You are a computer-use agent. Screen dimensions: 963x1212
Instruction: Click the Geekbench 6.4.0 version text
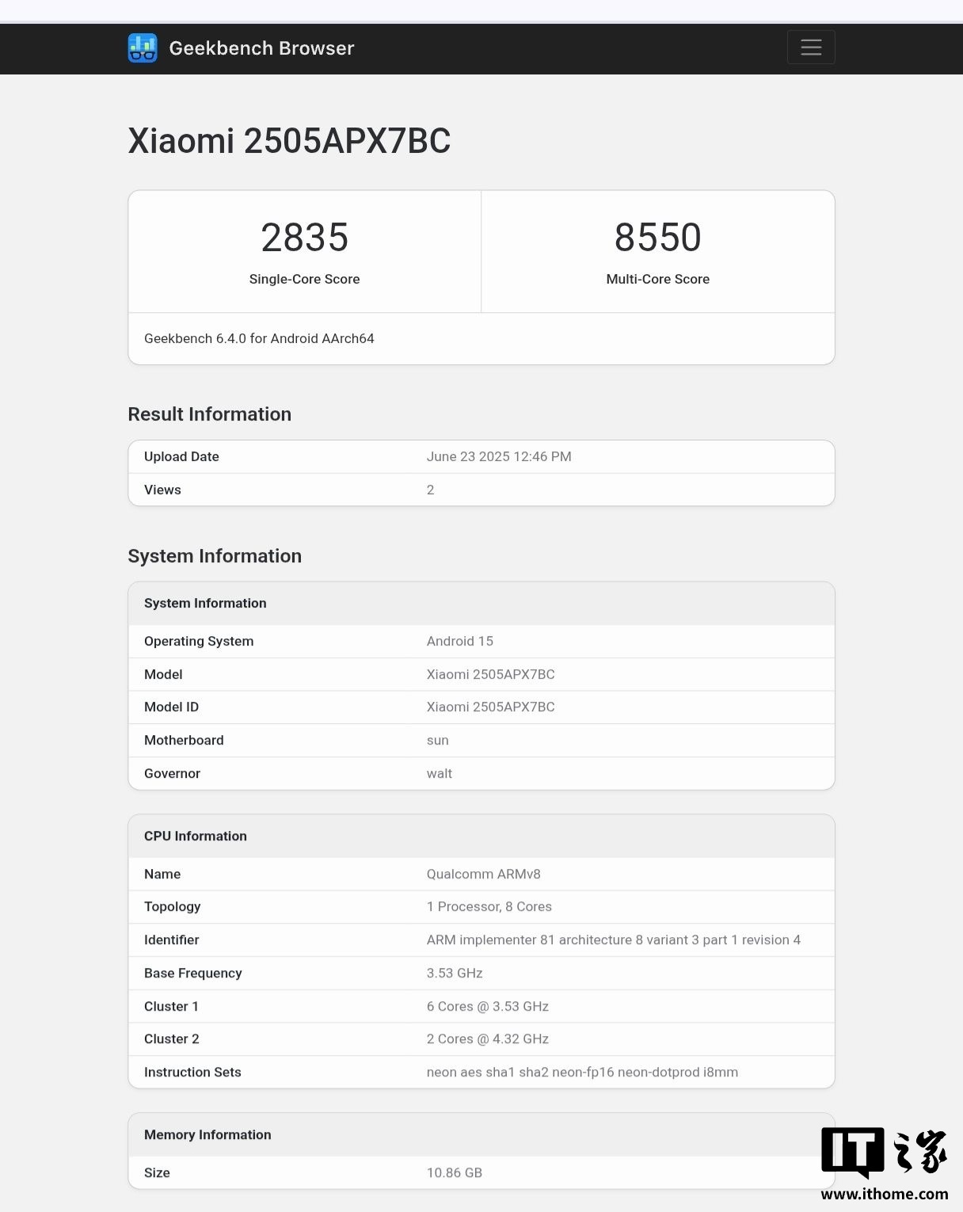[259, 338]
